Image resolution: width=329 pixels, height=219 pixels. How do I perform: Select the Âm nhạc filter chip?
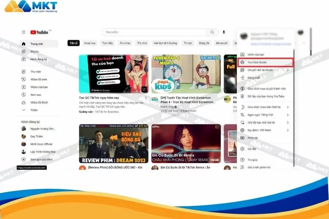pyautogui.click(x=125, y=43)
